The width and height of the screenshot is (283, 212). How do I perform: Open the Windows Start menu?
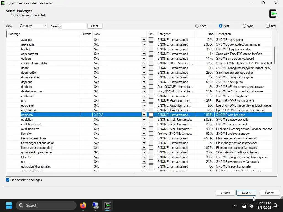[x=9, y=205]
